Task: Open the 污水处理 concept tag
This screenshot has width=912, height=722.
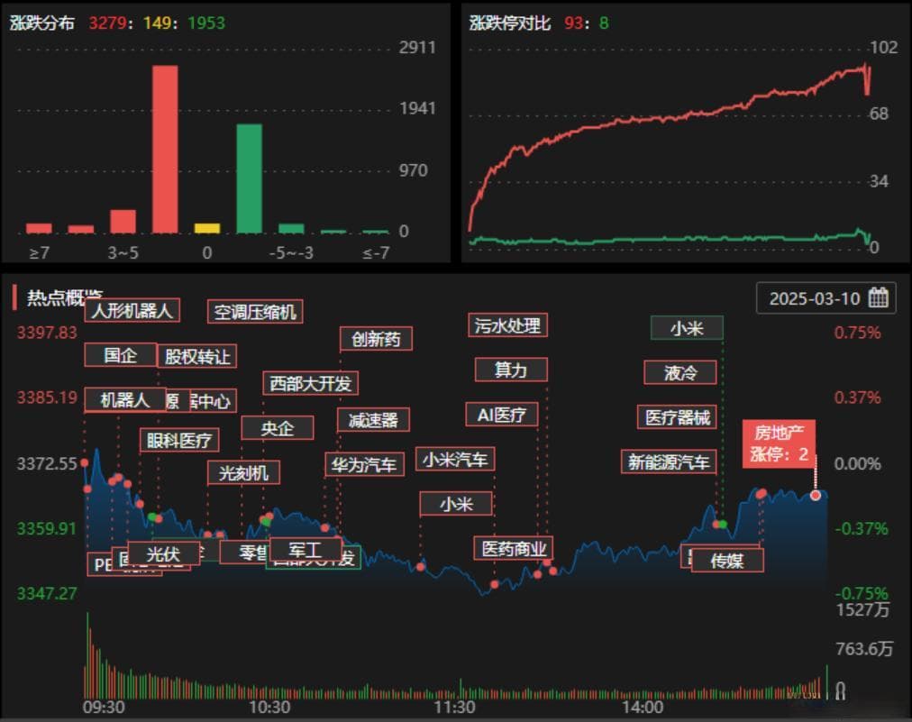Action: coord(507,324)
